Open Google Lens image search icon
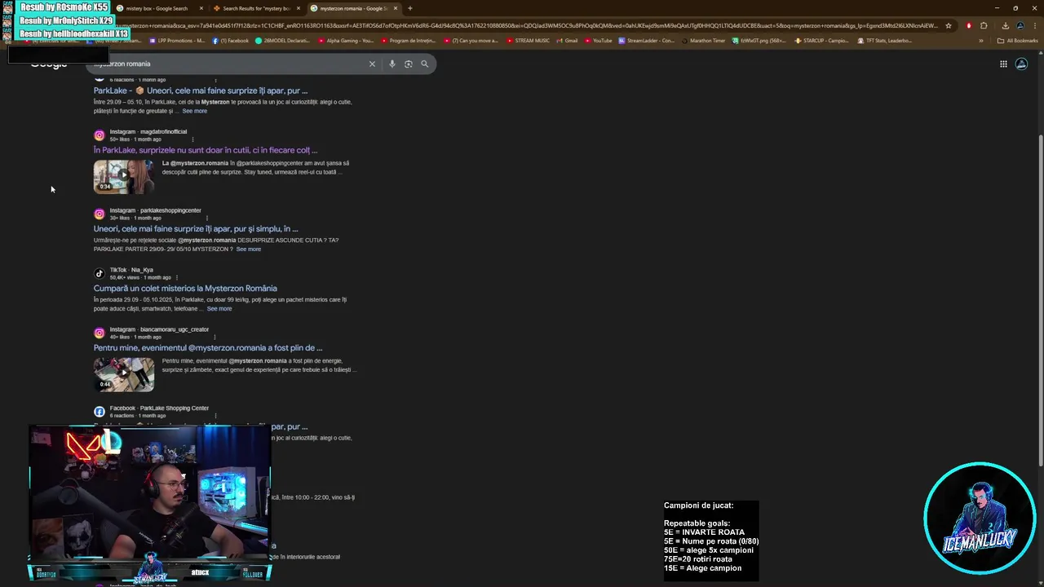The width and height of the screenshot is (1044, 587). click(409, 64)
